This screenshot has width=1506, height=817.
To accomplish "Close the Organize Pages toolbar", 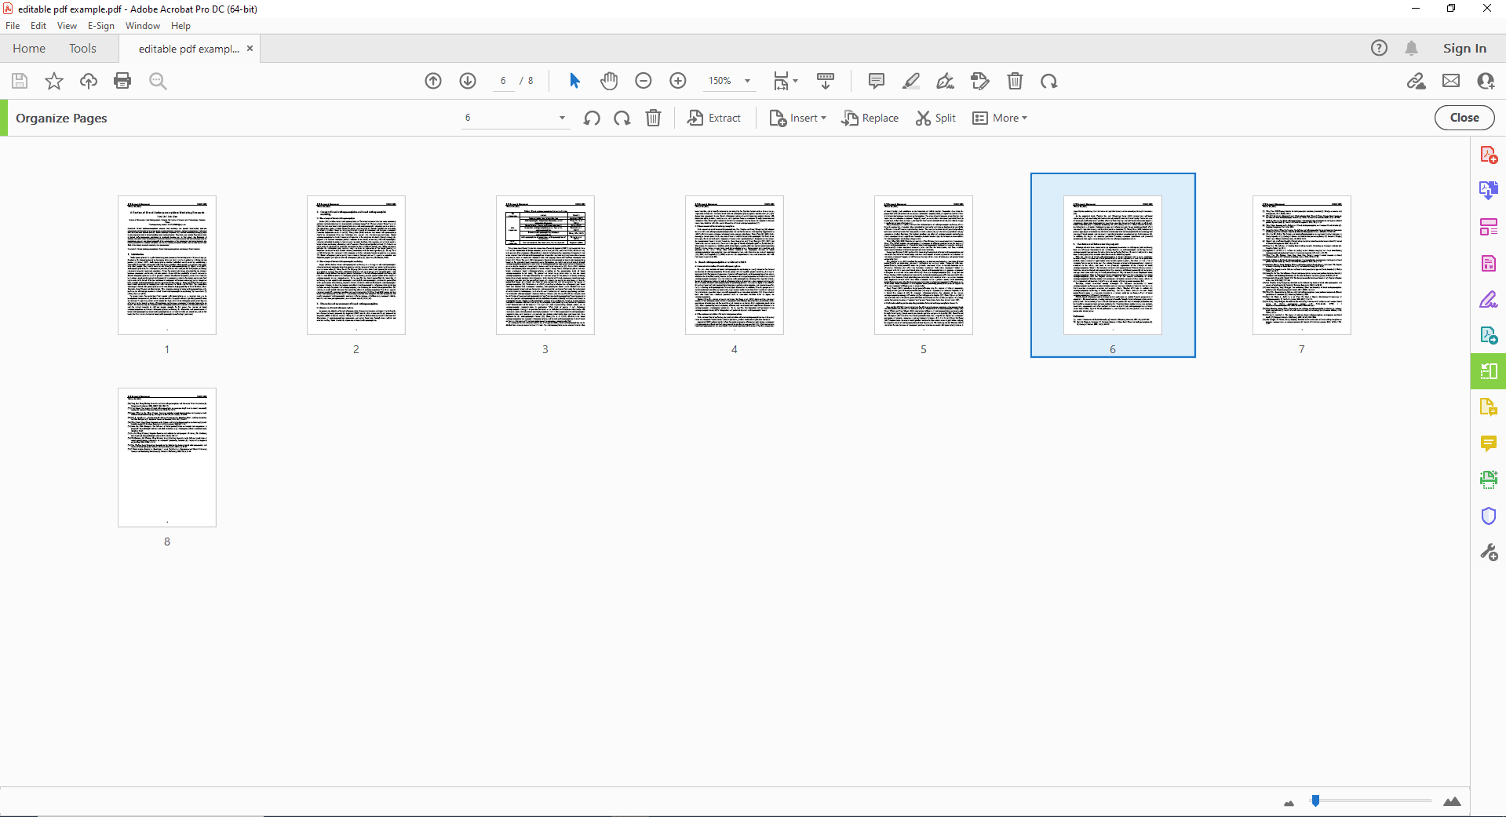I will pyautogui.click(x=1464, y=118).
